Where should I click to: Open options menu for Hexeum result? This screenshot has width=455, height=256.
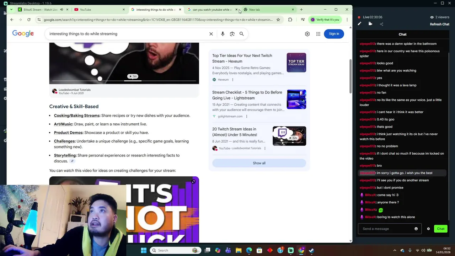coord(232,80)
